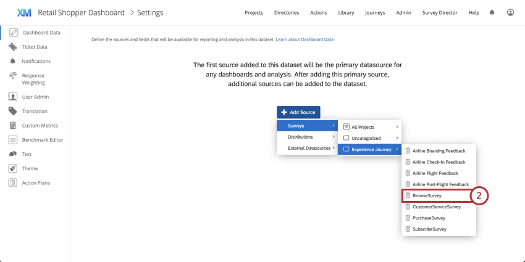Expand the Experience Journey submenu arrow

397,149
